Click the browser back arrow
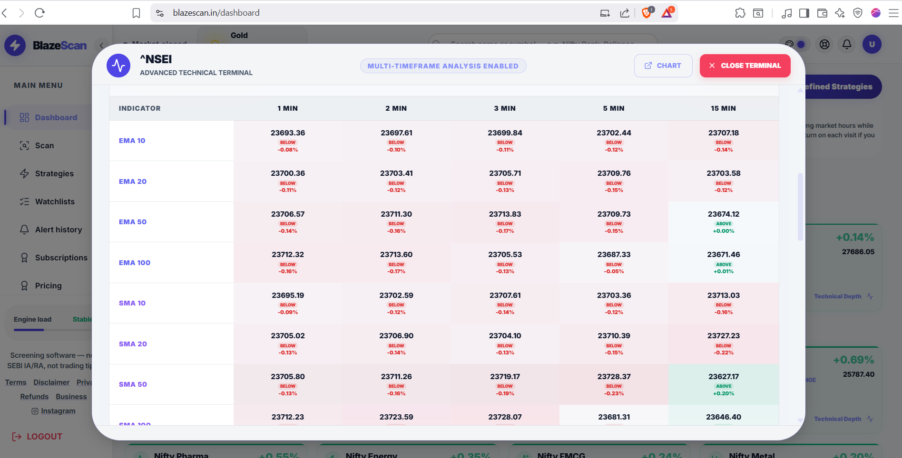 [x=5, y=13]
